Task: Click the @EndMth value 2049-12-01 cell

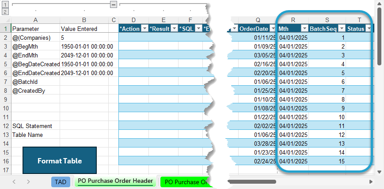Action: pos(84,55)
